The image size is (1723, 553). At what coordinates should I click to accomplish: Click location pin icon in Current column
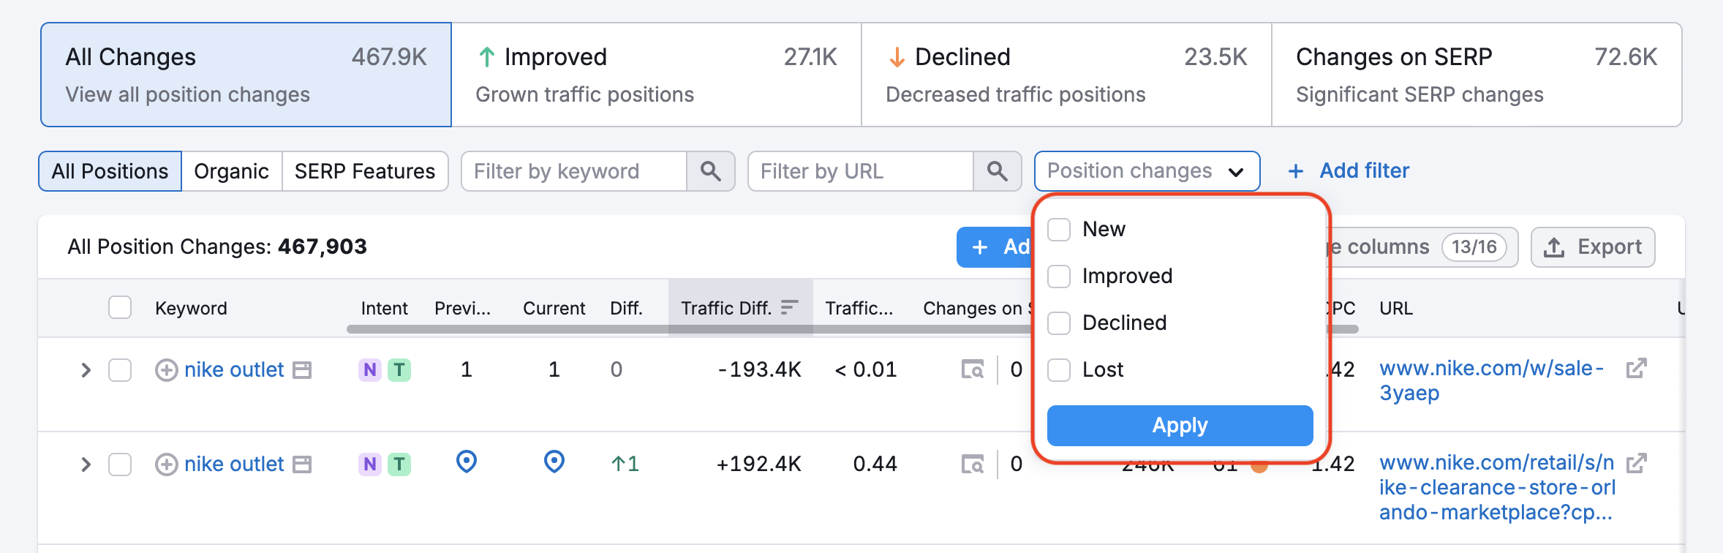pyautogui.click(x=554, y=462)
